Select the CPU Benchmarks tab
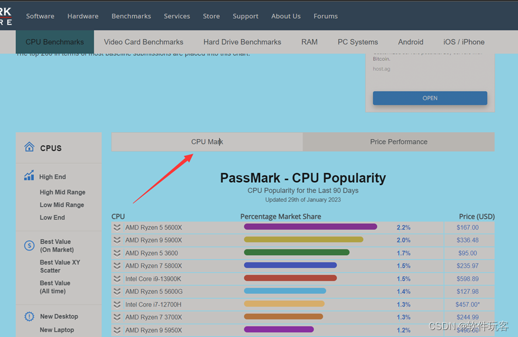Screen dimensions: 518x337 [55, 42]
